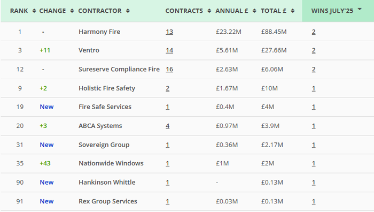The width and height of the screenshot is (374, 212).
Task: Sort by Annual £ arrow icon
Action: click(x=254, y=11)
